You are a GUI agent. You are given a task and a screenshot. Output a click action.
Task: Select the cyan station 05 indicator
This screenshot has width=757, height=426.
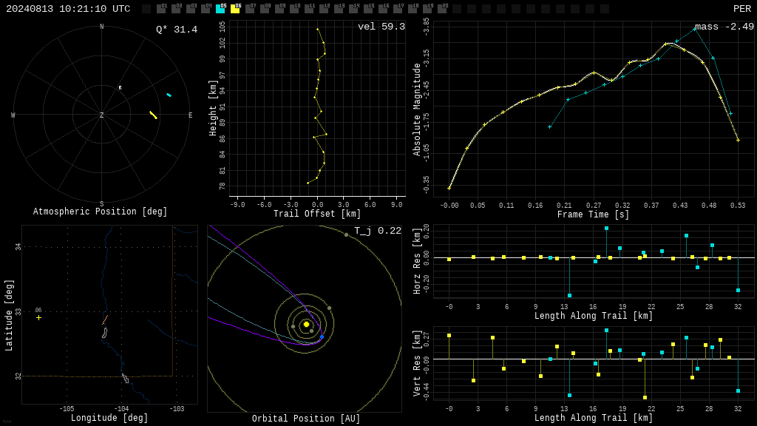(x=220, y=8)
